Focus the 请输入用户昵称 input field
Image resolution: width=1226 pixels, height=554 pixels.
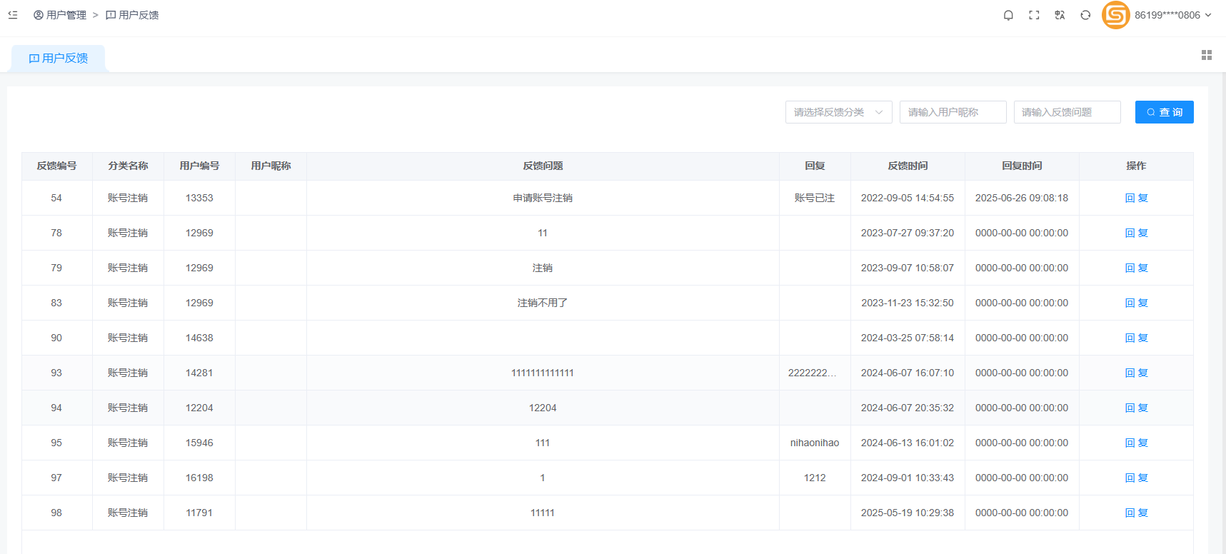[953, 112]
